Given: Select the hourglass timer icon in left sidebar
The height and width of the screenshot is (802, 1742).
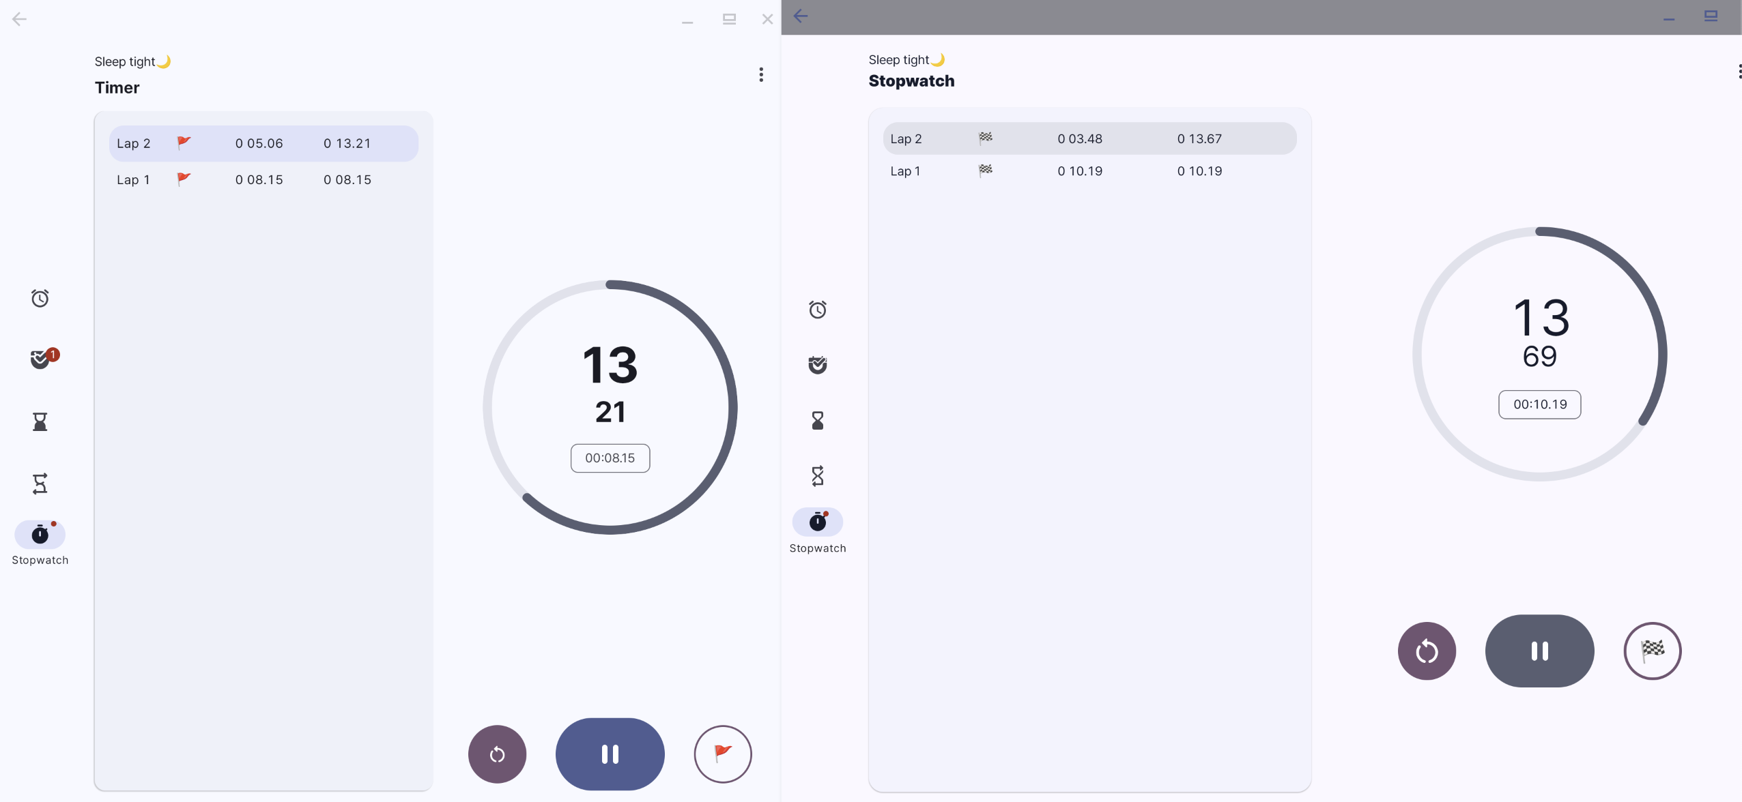Looking at the screenshot, I should pyautogui.click(x=40, y=421).
